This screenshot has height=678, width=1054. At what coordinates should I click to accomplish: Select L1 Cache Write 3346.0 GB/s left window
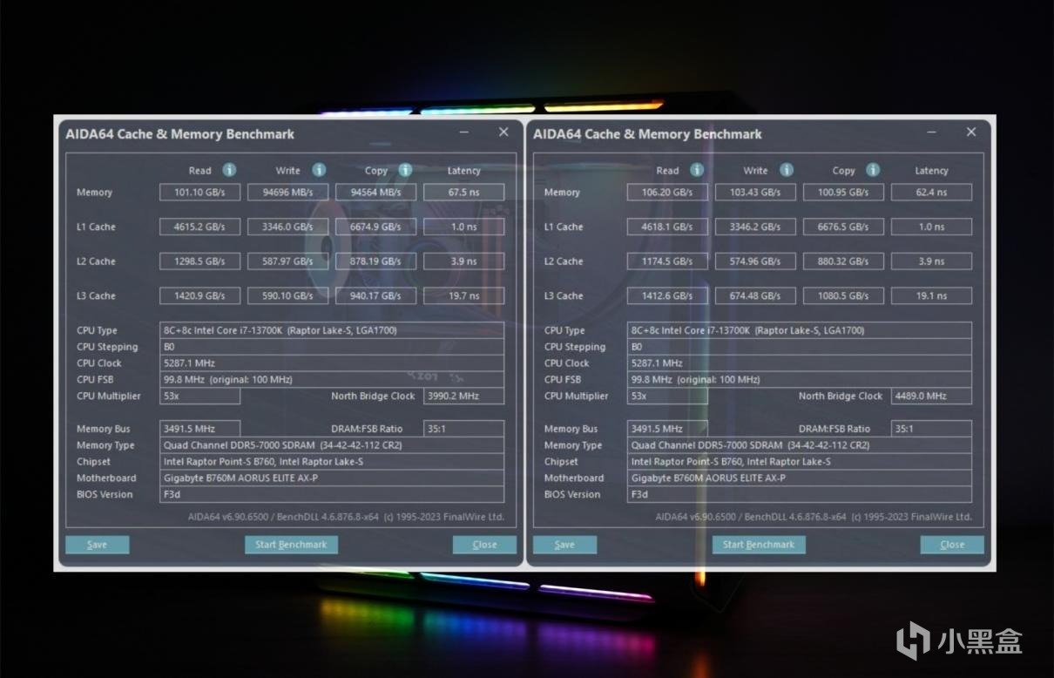[x=288, y=227]
